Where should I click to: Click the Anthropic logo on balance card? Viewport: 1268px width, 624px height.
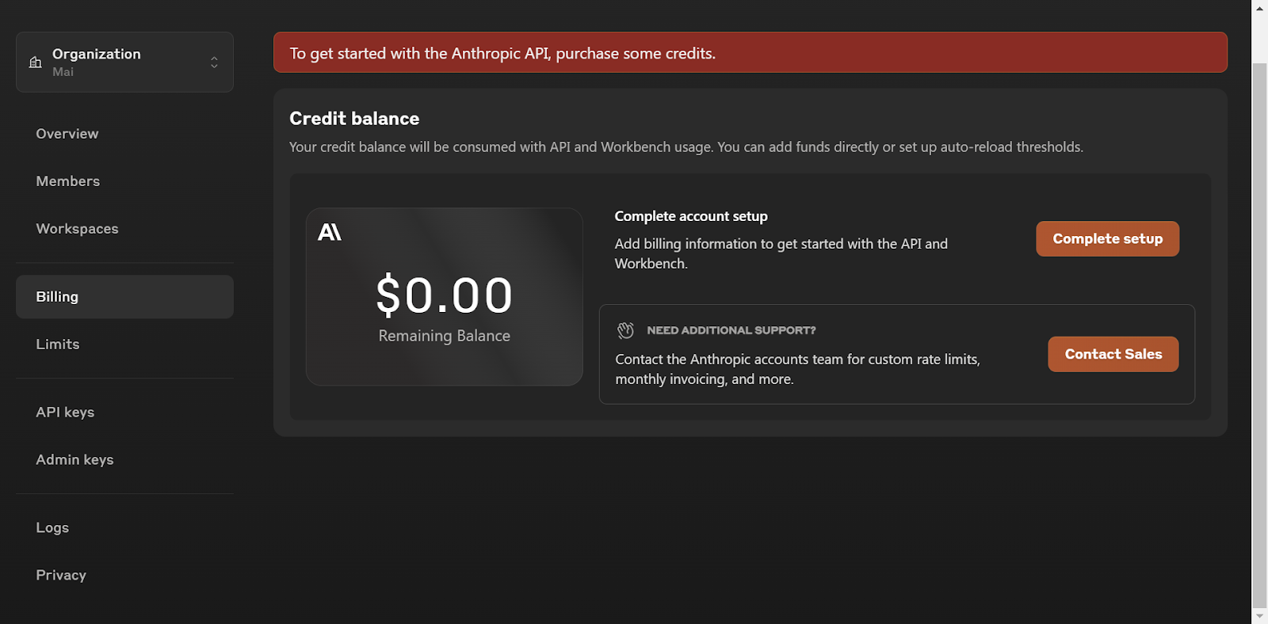tap(330, 232)
